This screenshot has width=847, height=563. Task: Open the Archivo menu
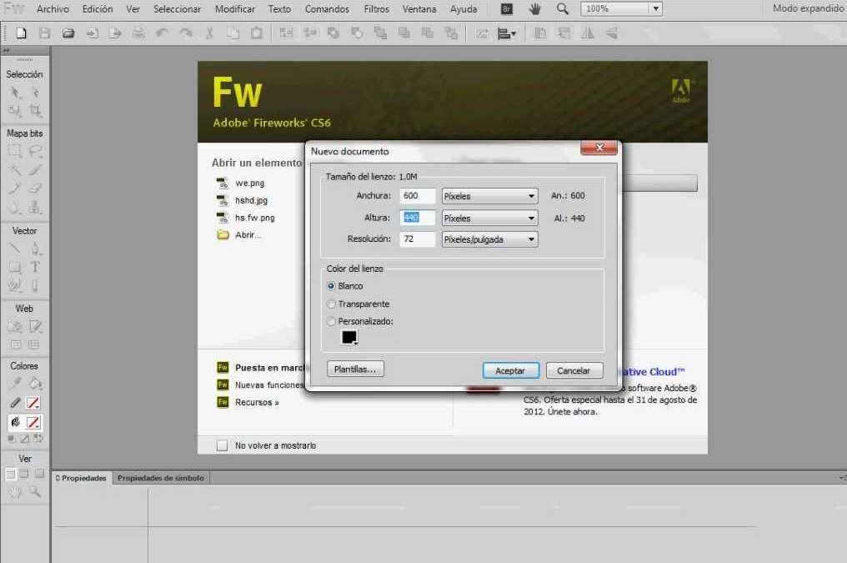pos(53,9)
